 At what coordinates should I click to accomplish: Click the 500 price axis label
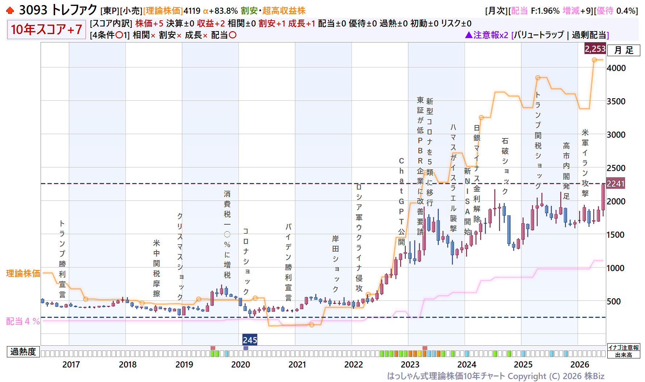point(613,302)
